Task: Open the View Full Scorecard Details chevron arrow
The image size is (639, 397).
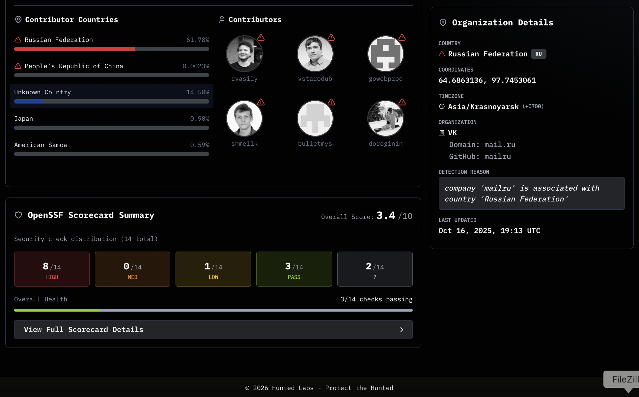Action: click(x=402, y=330)
